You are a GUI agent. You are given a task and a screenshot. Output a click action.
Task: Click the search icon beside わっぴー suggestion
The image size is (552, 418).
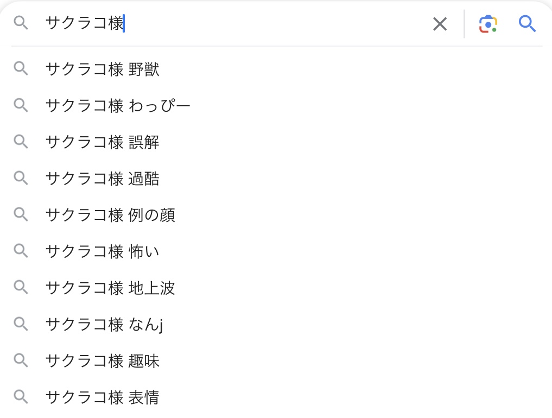(x=21, y=105)
